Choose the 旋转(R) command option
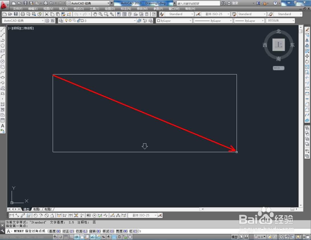The image size is (311, 240). tap(95, 231)
